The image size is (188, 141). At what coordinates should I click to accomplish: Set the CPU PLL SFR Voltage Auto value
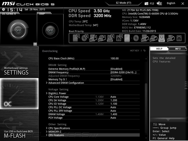coord(113,111)
